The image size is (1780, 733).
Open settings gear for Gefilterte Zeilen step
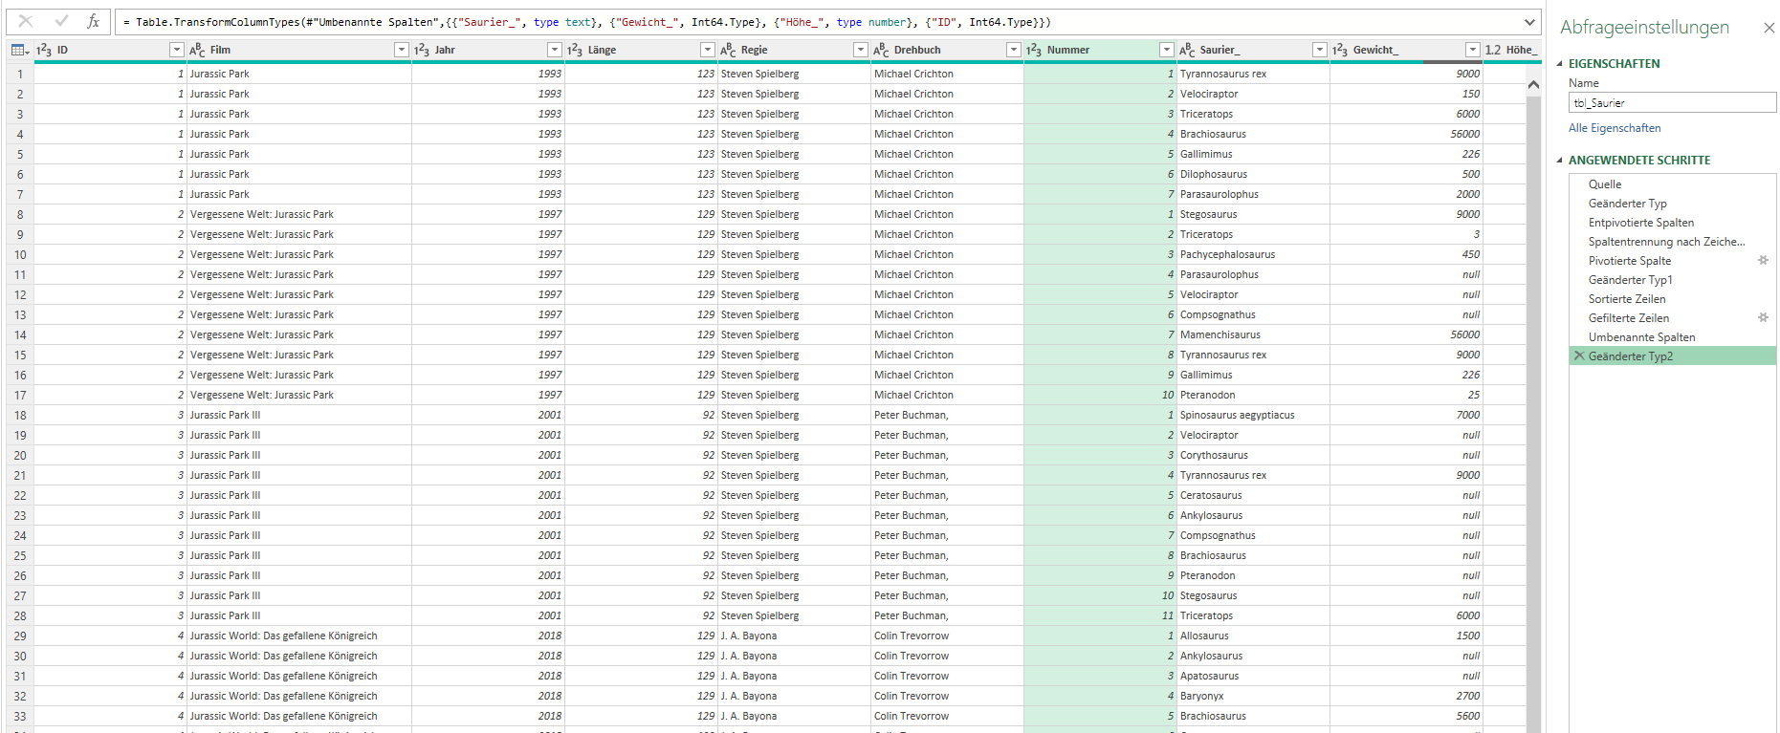click(x=1763, y=317)
